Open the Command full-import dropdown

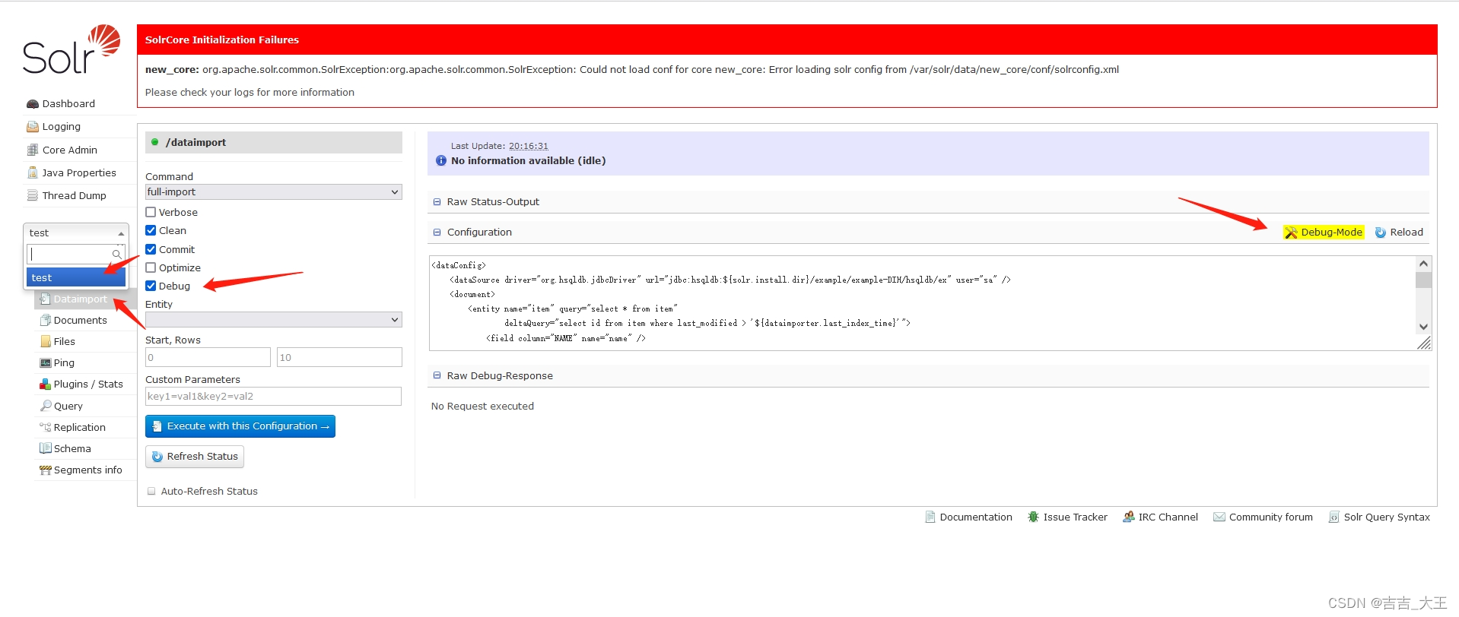[274, 192]
